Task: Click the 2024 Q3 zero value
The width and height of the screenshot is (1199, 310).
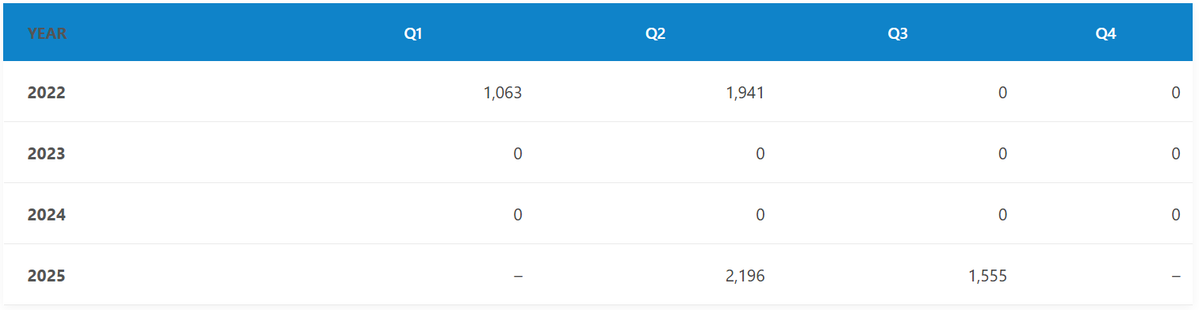Action: click(x=1003, y=215)
